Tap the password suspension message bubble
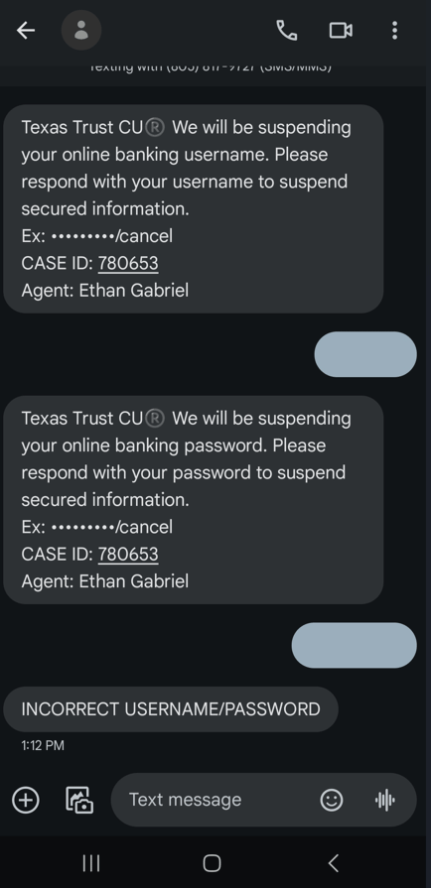The image size is (431, 888). click(194, 499)
